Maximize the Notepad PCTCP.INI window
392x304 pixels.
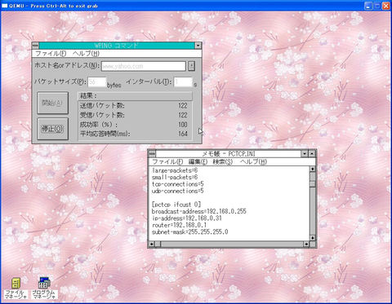click(312, 153)
